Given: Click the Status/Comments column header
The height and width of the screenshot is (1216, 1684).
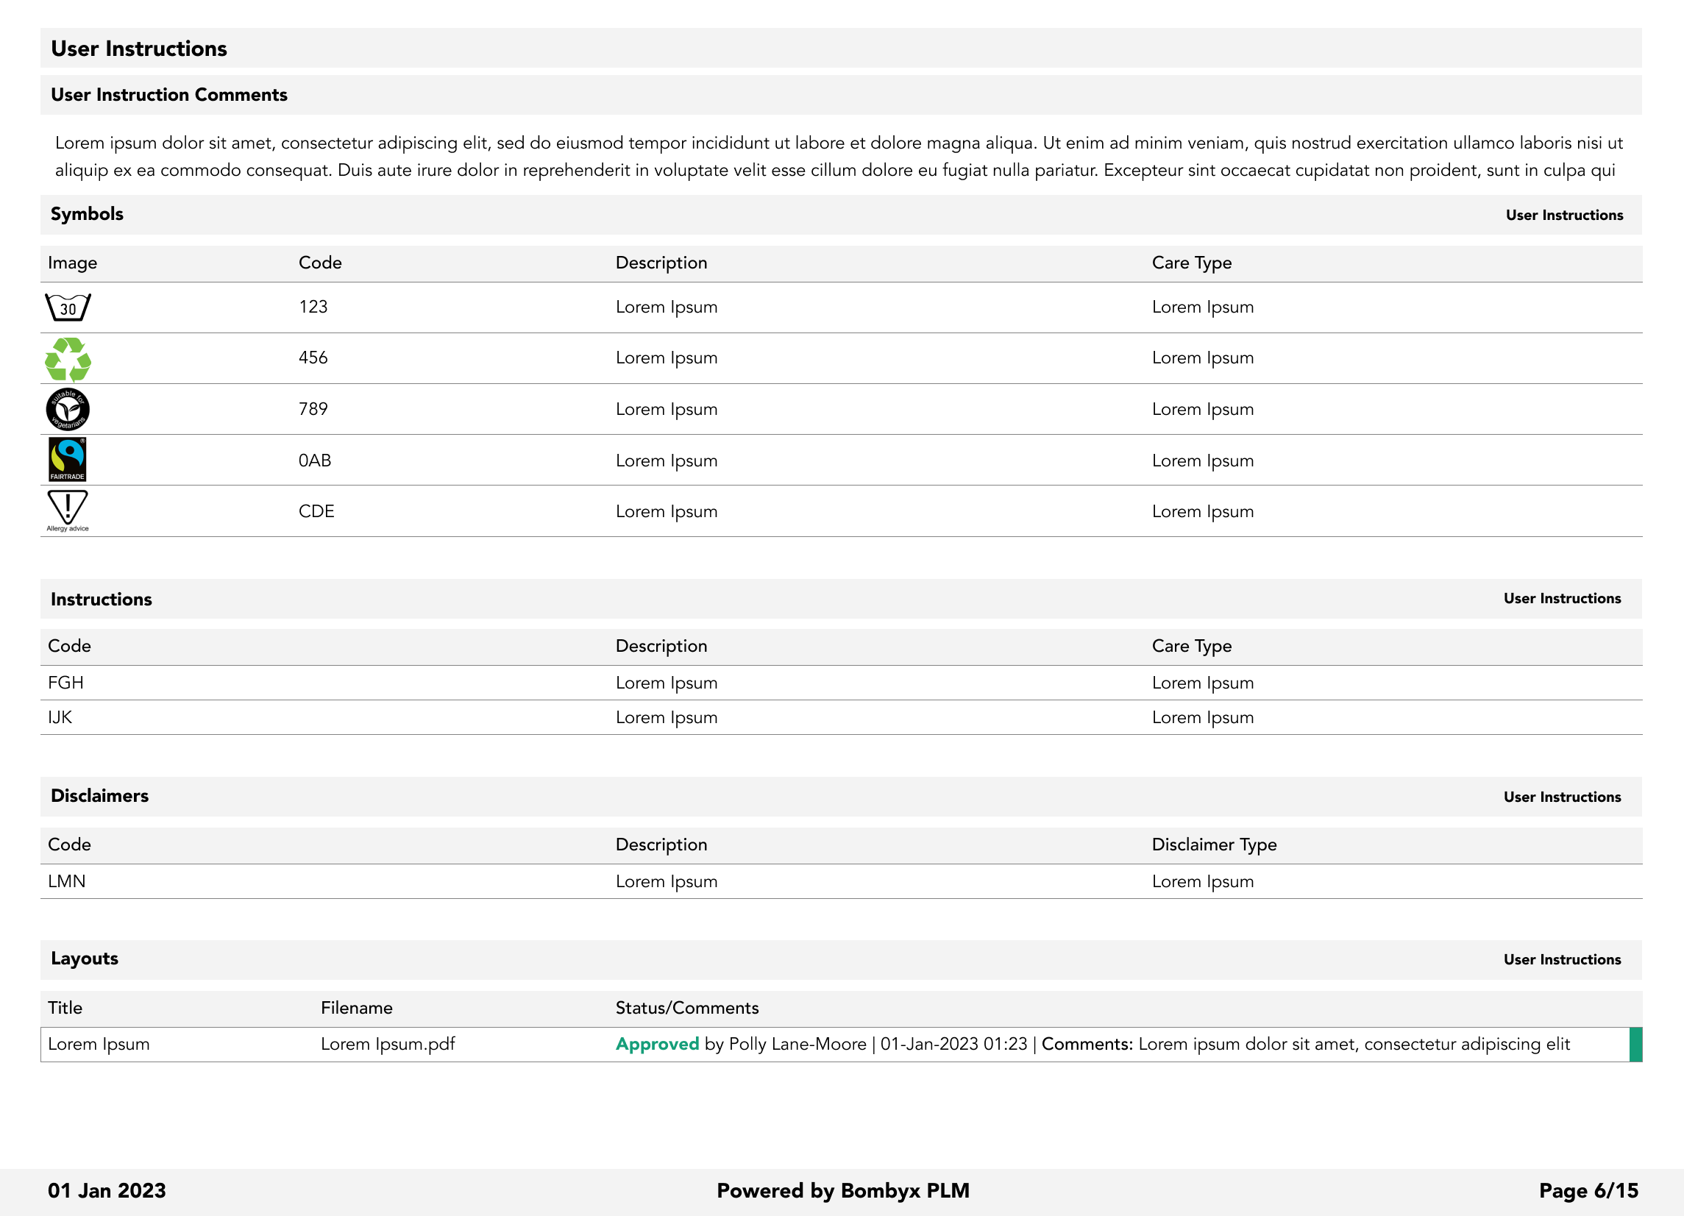Looking at the screenshot, I should tap(687, 1008).
